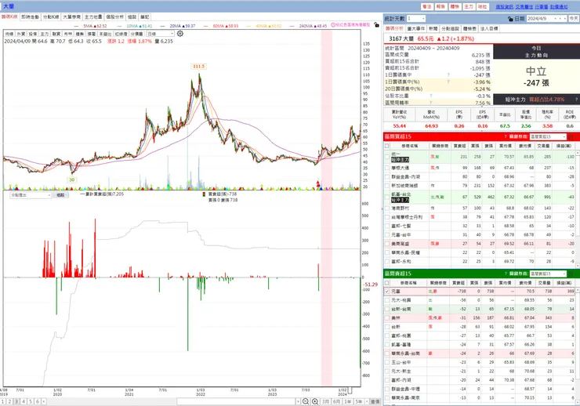Click the help question mark next to 短沖主力
This screenshot has height=406, width=580.
(x=576, y=100)
